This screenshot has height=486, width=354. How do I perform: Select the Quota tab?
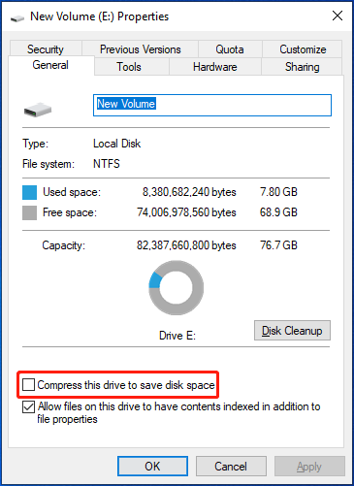pos(230,49)
